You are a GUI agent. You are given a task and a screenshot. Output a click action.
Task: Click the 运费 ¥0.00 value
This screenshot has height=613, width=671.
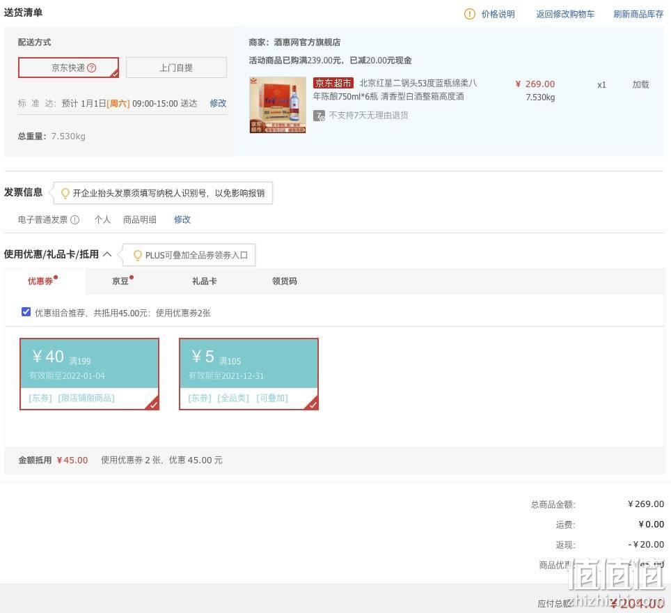651,525
